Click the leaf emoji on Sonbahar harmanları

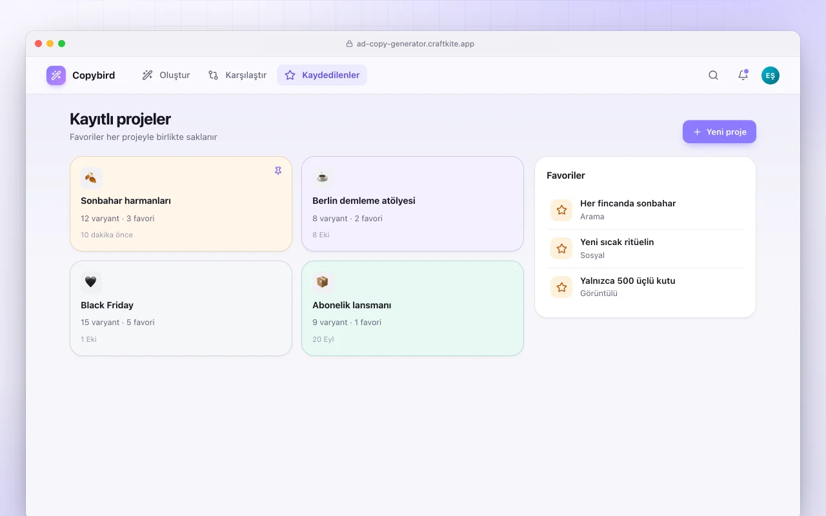[91, 177]
